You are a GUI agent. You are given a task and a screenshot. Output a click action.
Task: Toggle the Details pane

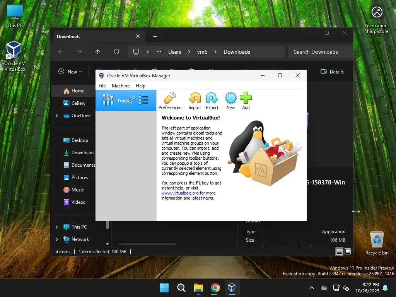332,72
